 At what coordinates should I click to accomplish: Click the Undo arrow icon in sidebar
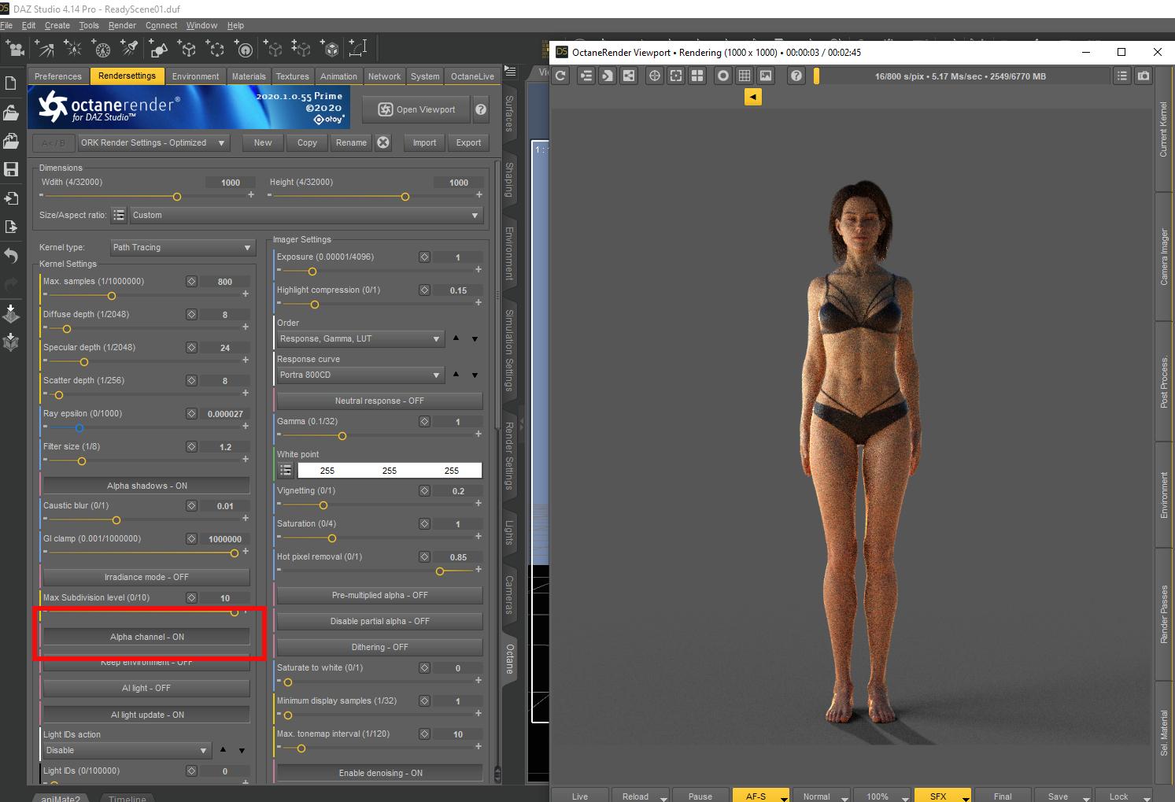[x=11, y=255]
